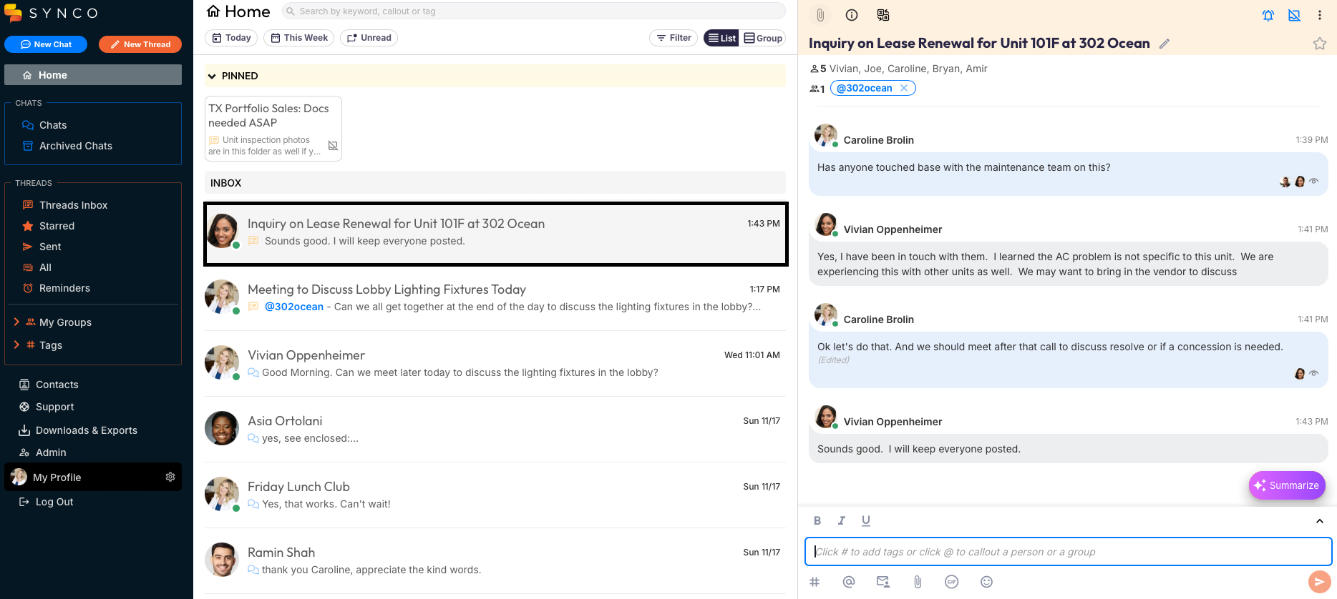Insert an emoji using the smiley icon
This screenshot has width=1337, height=599.
[x=986, y=582]
